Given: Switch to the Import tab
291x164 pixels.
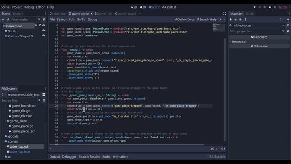Looking at the screenshot, I should [x=18, y=13].
